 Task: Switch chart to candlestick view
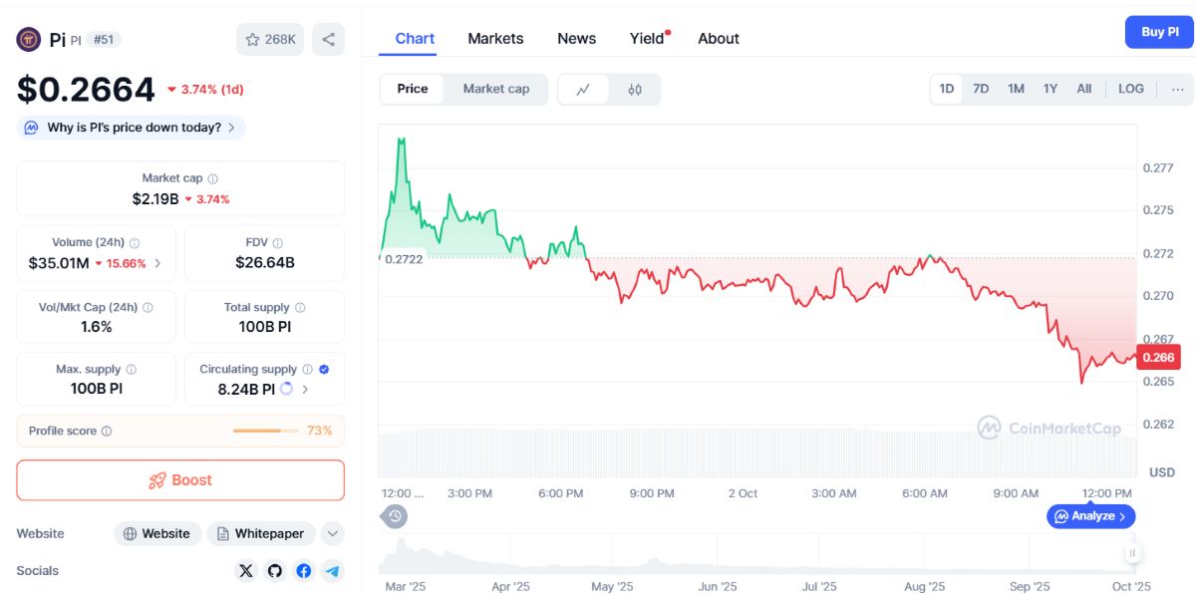[635, 90]
